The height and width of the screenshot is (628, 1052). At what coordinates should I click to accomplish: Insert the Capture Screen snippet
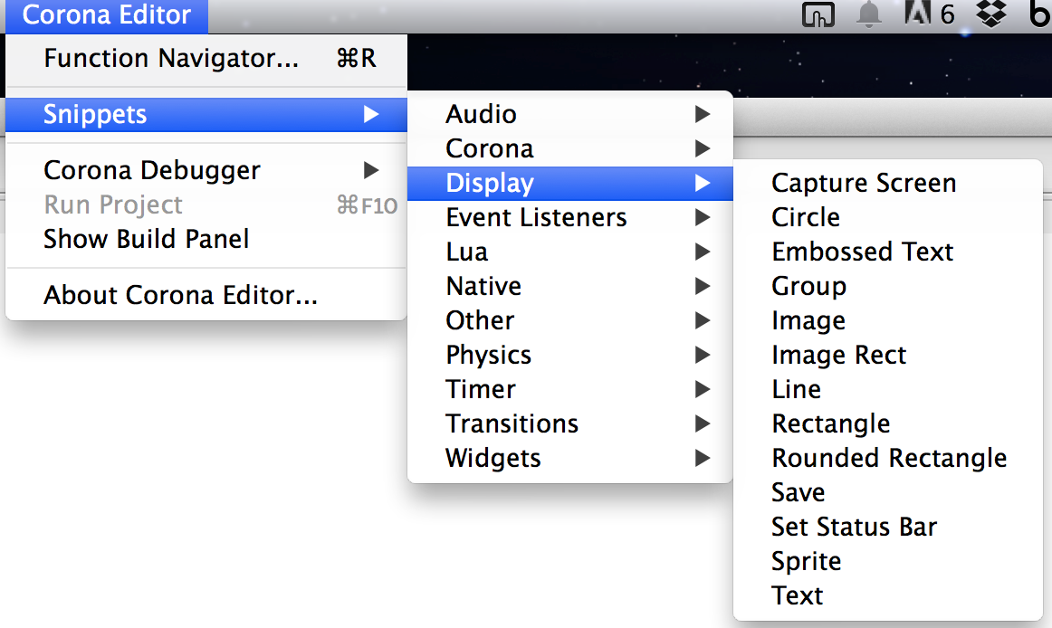coord(888,183)
